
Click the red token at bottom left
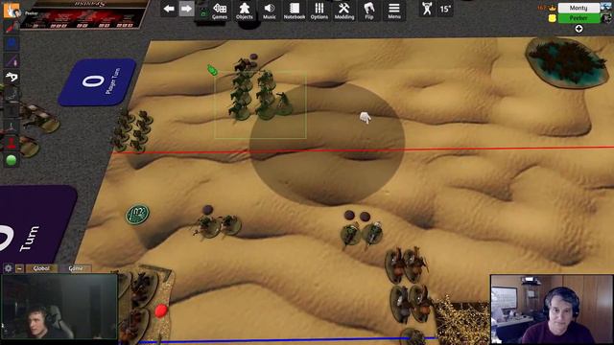161,310
